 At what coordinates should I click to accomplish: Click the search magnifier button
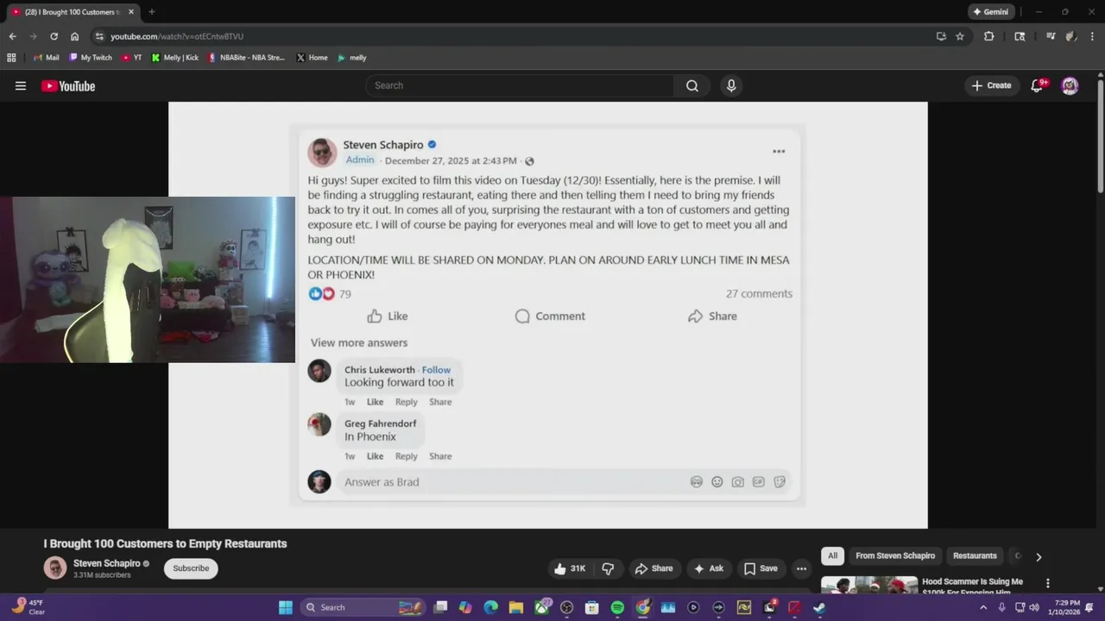692,85
